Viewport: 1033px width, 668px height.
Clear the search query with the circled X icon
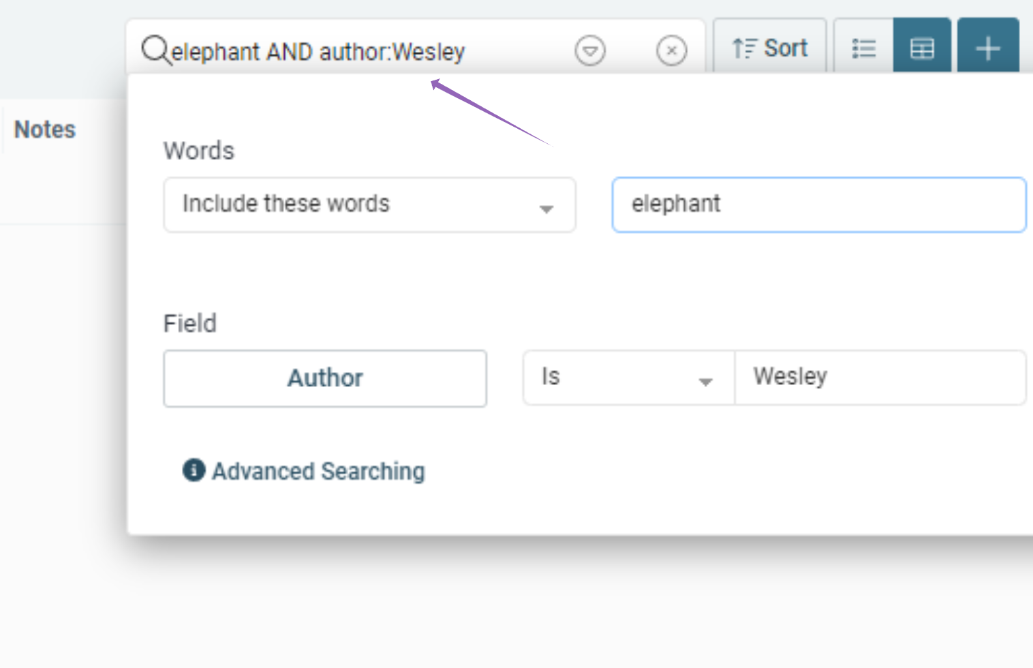(672, 50)
